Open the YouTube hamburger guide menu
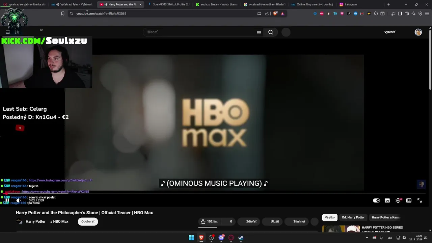The image size is (432, 243). pos(8,32)
